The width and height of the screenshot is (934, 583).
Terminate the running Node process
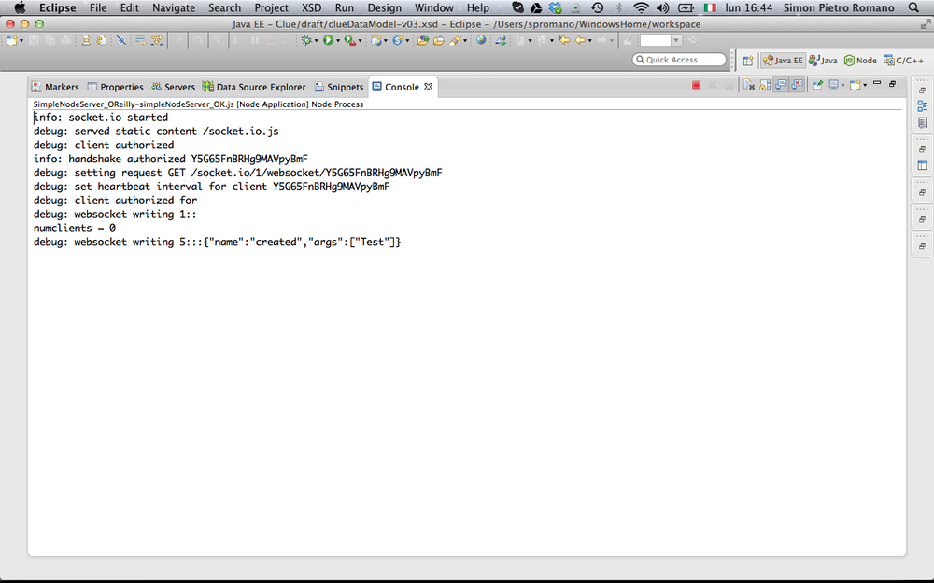695,84
